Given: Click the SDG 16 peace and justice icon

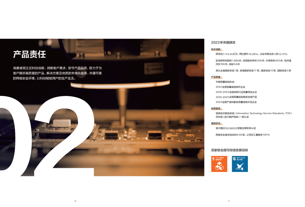Looking at the screenshot, I should [x=240, y=164].
